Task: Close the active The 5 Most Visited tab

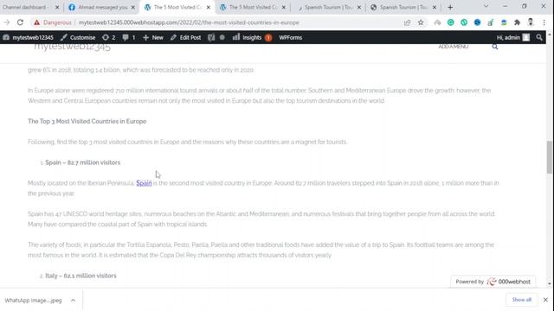Action: 208,7
